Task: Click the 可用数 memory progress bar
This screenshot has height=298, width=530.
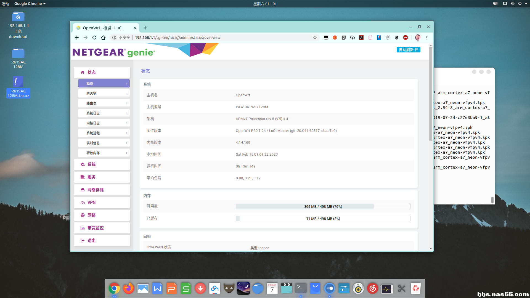Action: (x=323, y=206)
